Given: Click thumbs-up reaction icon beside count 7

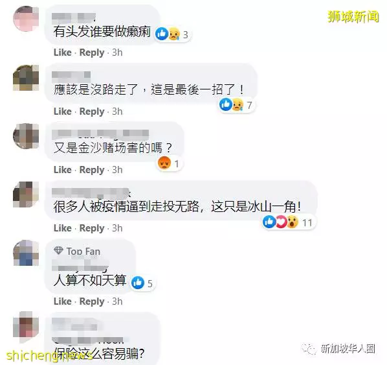Looking at the screenshot, I should coord(226,104).
